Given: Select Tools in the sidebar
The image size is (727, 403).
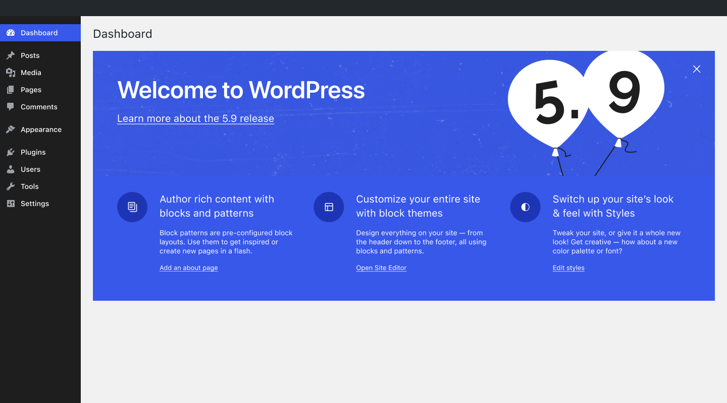Looking at the screenshot, I should (x=40, y=186).
